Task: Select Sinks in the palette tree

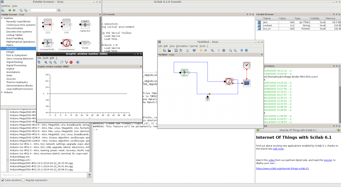Action: pyautogui.click(x=9, y=76)
